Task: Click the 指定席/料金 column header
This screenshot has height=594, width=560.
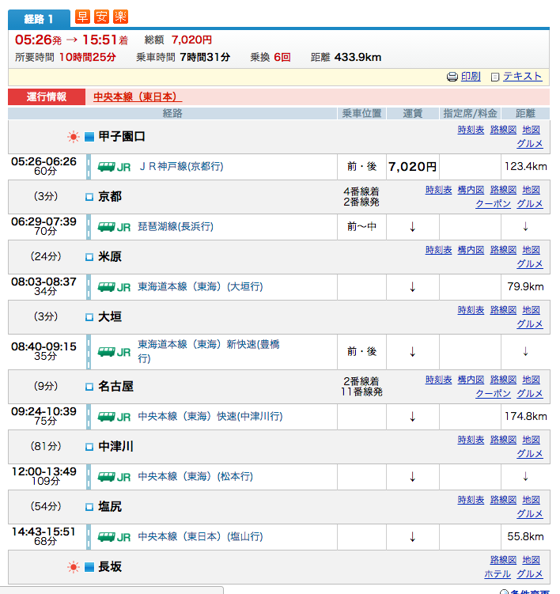Action: pyautogui.click(x=470, y=113)
